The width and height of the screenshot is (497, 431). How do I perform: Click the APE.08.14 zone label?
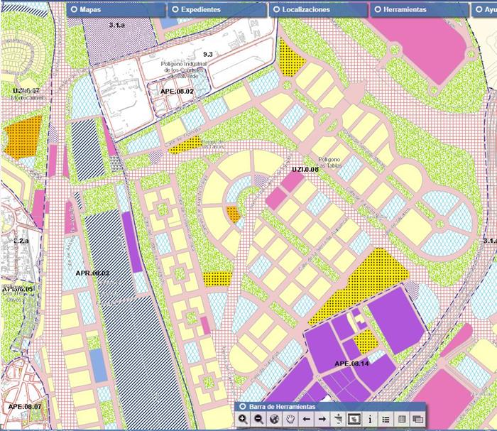tap(351, 364)
